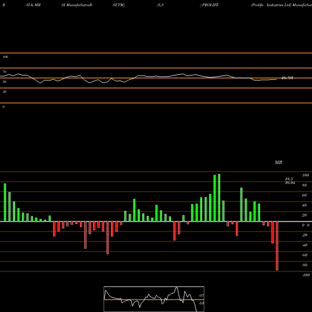Click the 86.04 value beside MR chart
This screenshot has width=312, height=312.
pos(290,183)
